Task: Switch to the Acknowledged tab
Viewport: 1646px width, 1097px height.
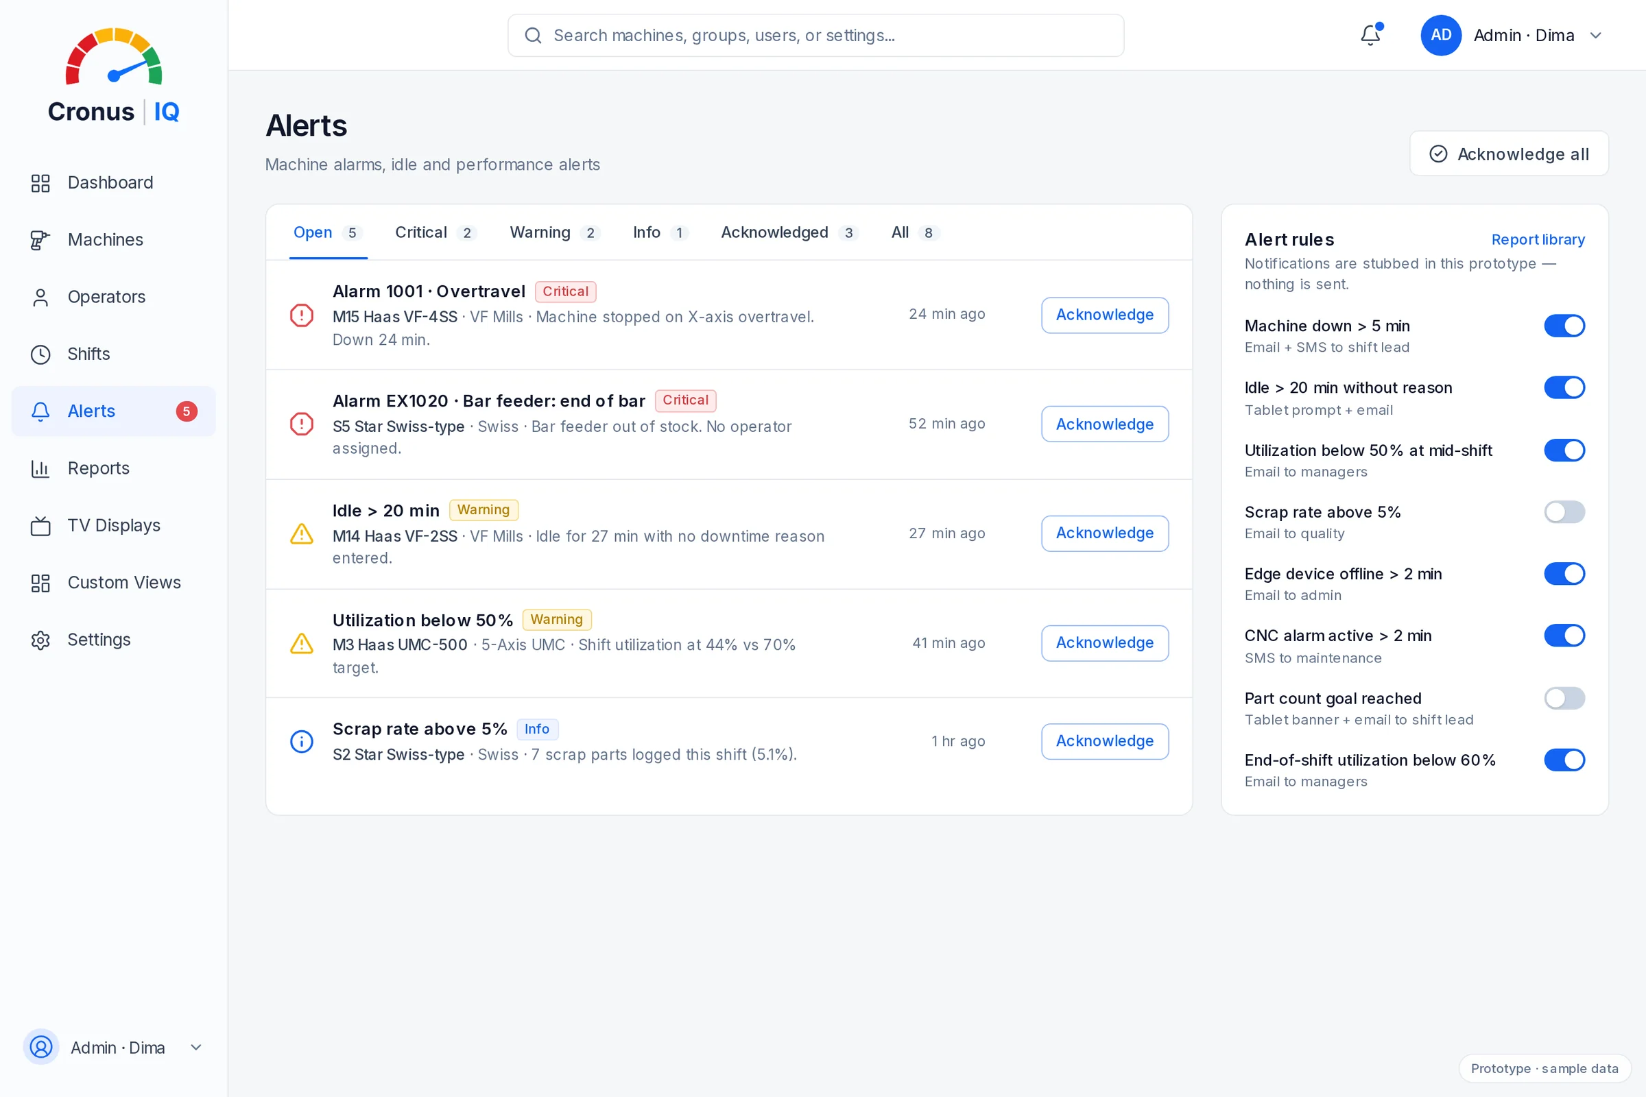Action: (789, 233)
